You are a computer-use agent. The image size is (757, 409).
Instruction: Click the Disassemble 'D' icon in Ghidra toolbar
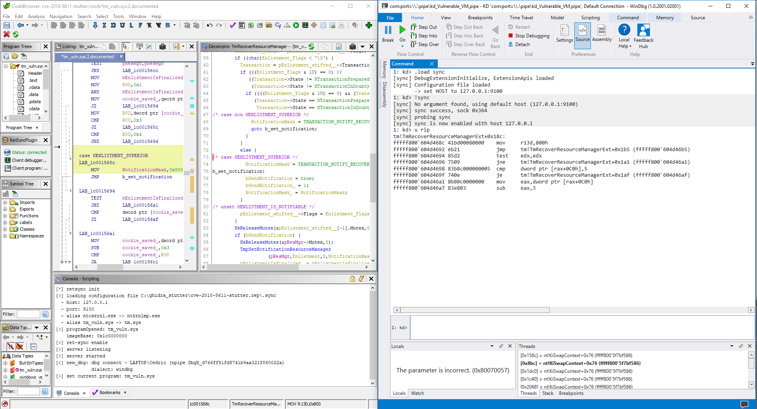coord(113,25)
